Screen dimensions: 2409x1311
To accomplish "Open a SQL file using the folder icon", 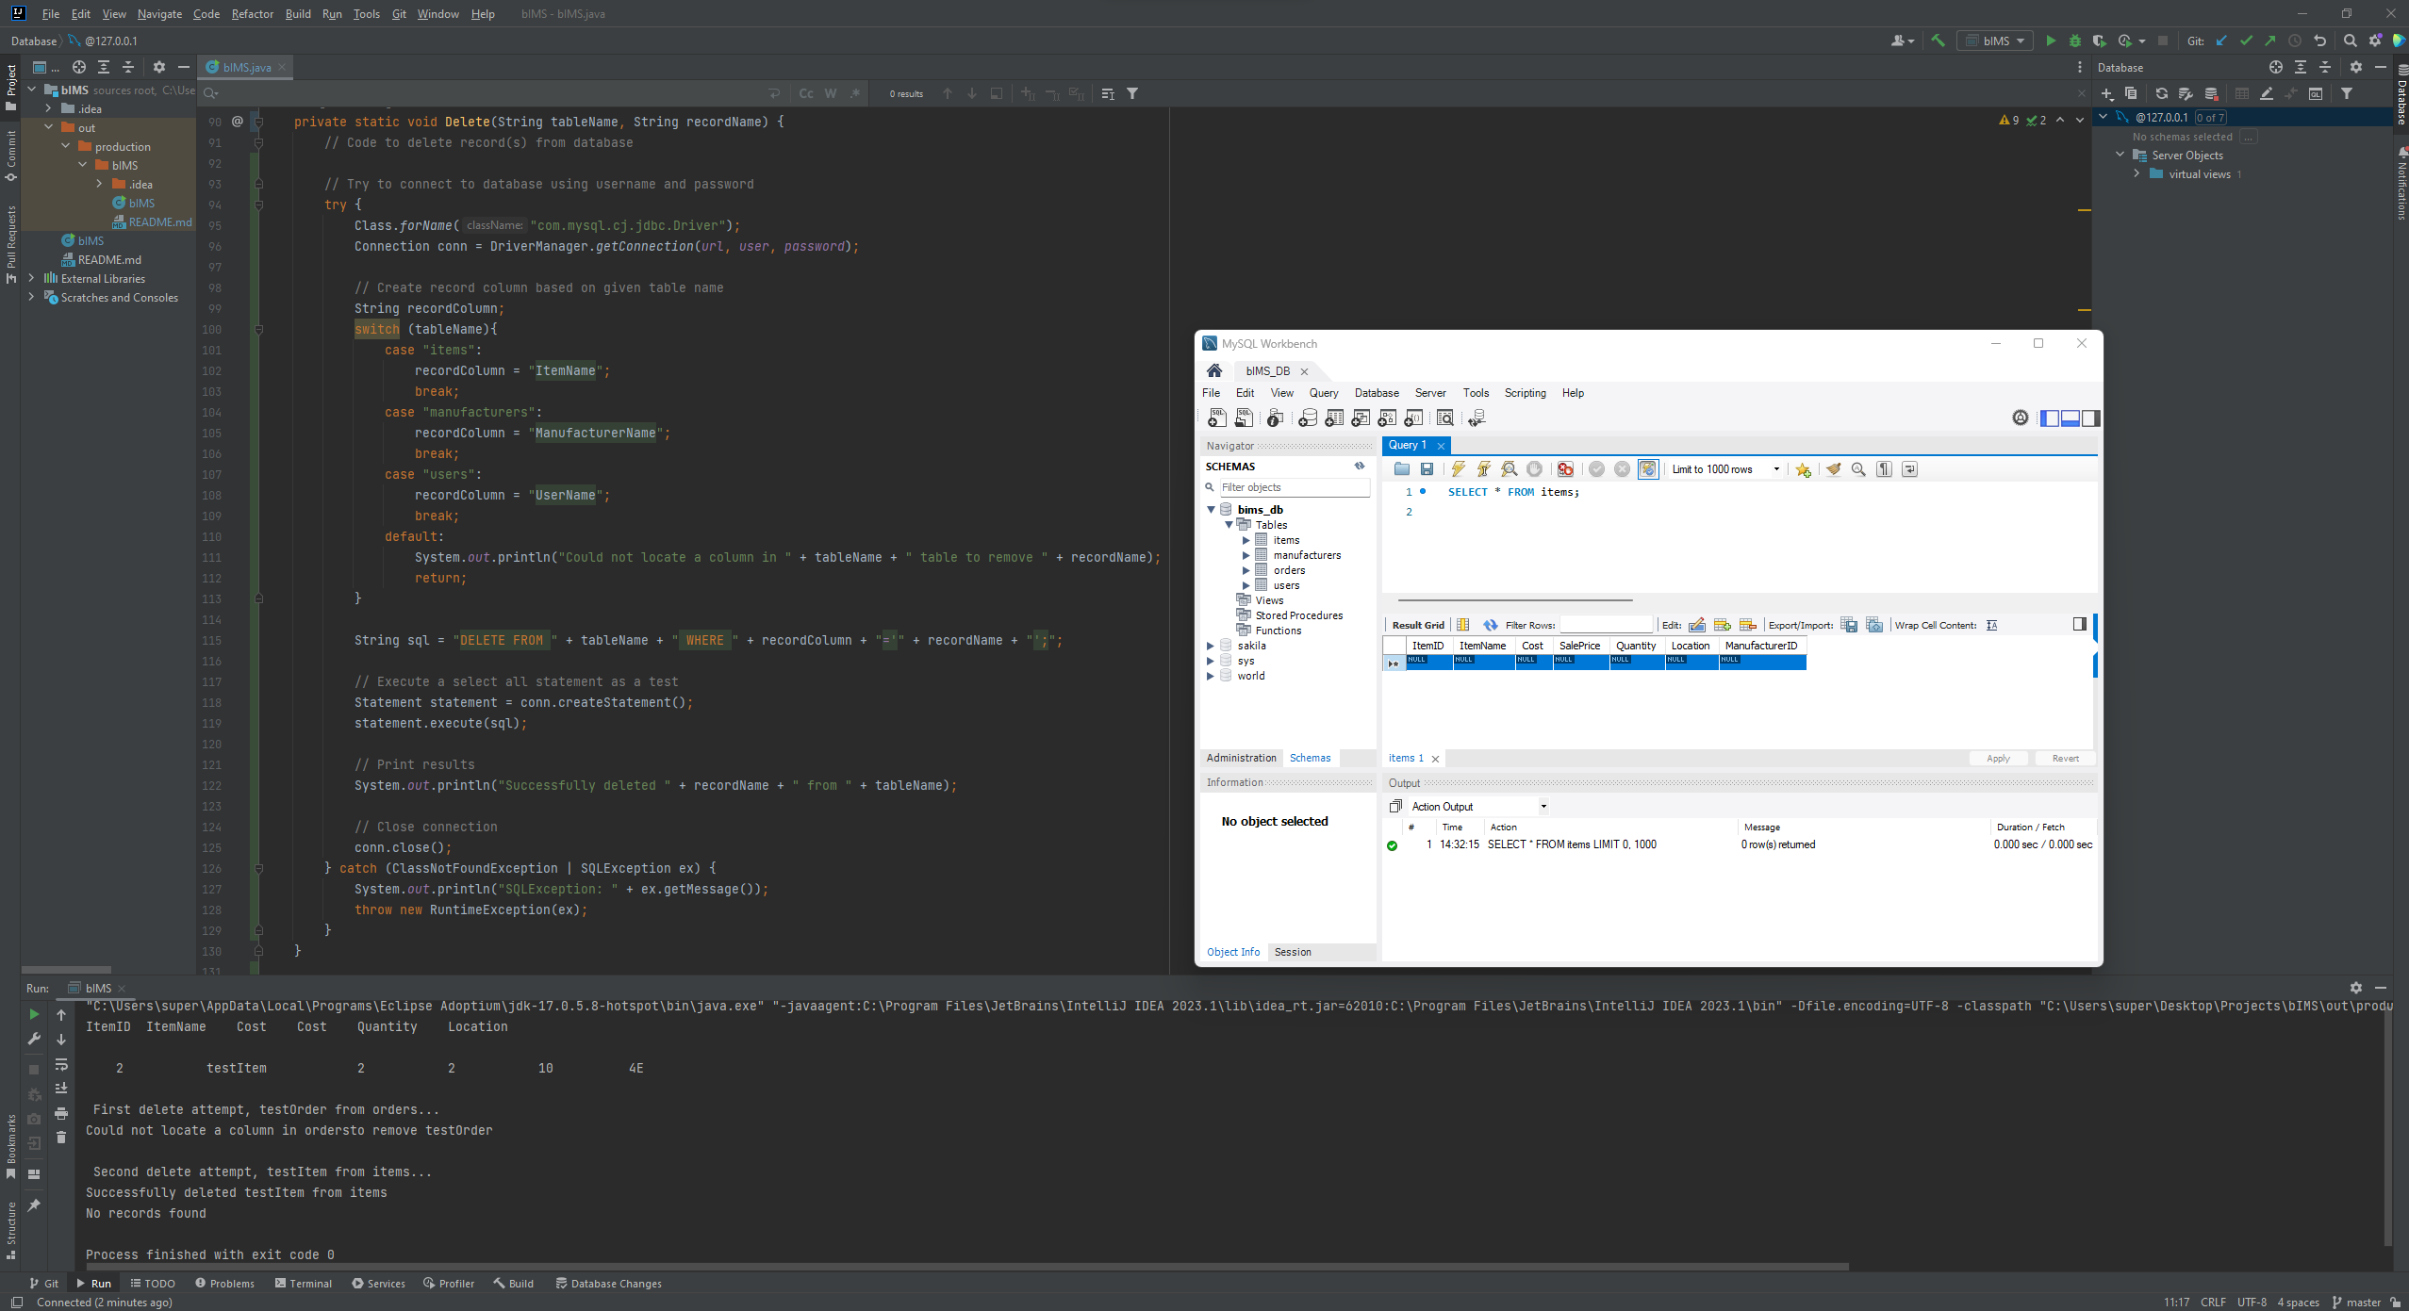I will [x=1403, y=468].
